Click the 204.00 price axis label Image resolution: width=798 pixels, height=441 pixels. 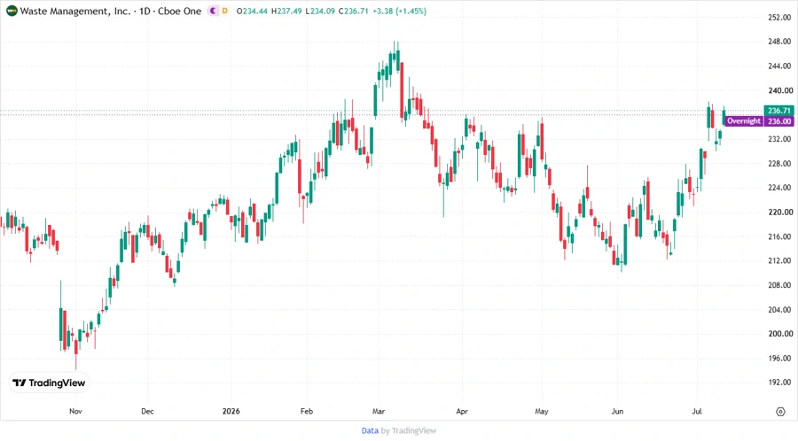pos(779,309)
